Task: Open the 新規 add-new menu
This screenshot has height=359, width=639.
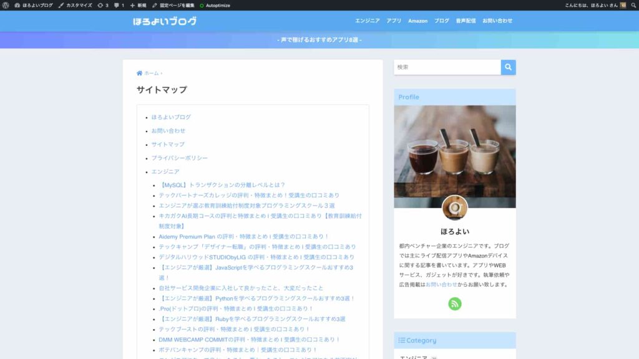Action: click(x=138, y=5)
